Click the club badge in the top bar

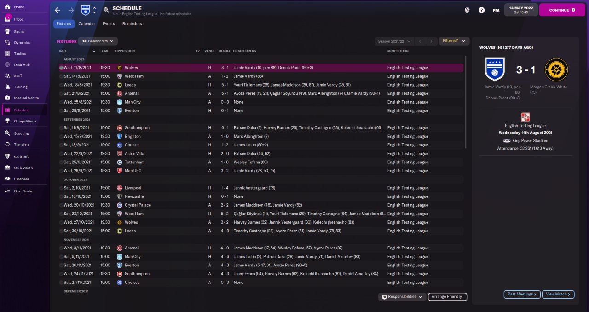pos(86,10)
